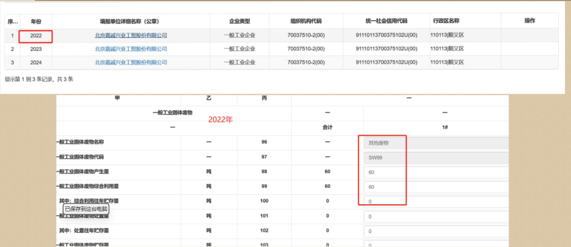Click the 统一社会信用代码 column header
This screenshot has width=571, height=247.
coord(382,21)
